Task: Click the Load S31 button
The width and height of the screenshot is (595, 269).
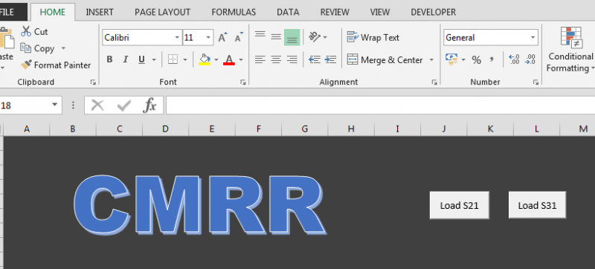Action: click(x=537, y=205)
